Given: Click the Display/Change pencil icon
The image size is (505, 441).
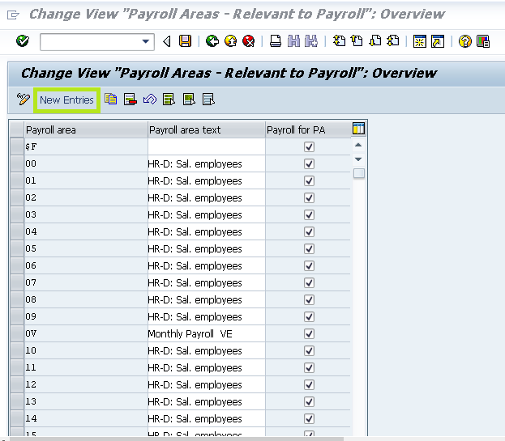Looking at the screenshot, I should [24, 100].
